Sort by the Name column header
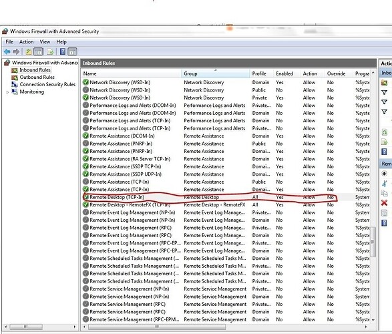The height and width of the screenshot is (334, 392). [x=132, y=73]
